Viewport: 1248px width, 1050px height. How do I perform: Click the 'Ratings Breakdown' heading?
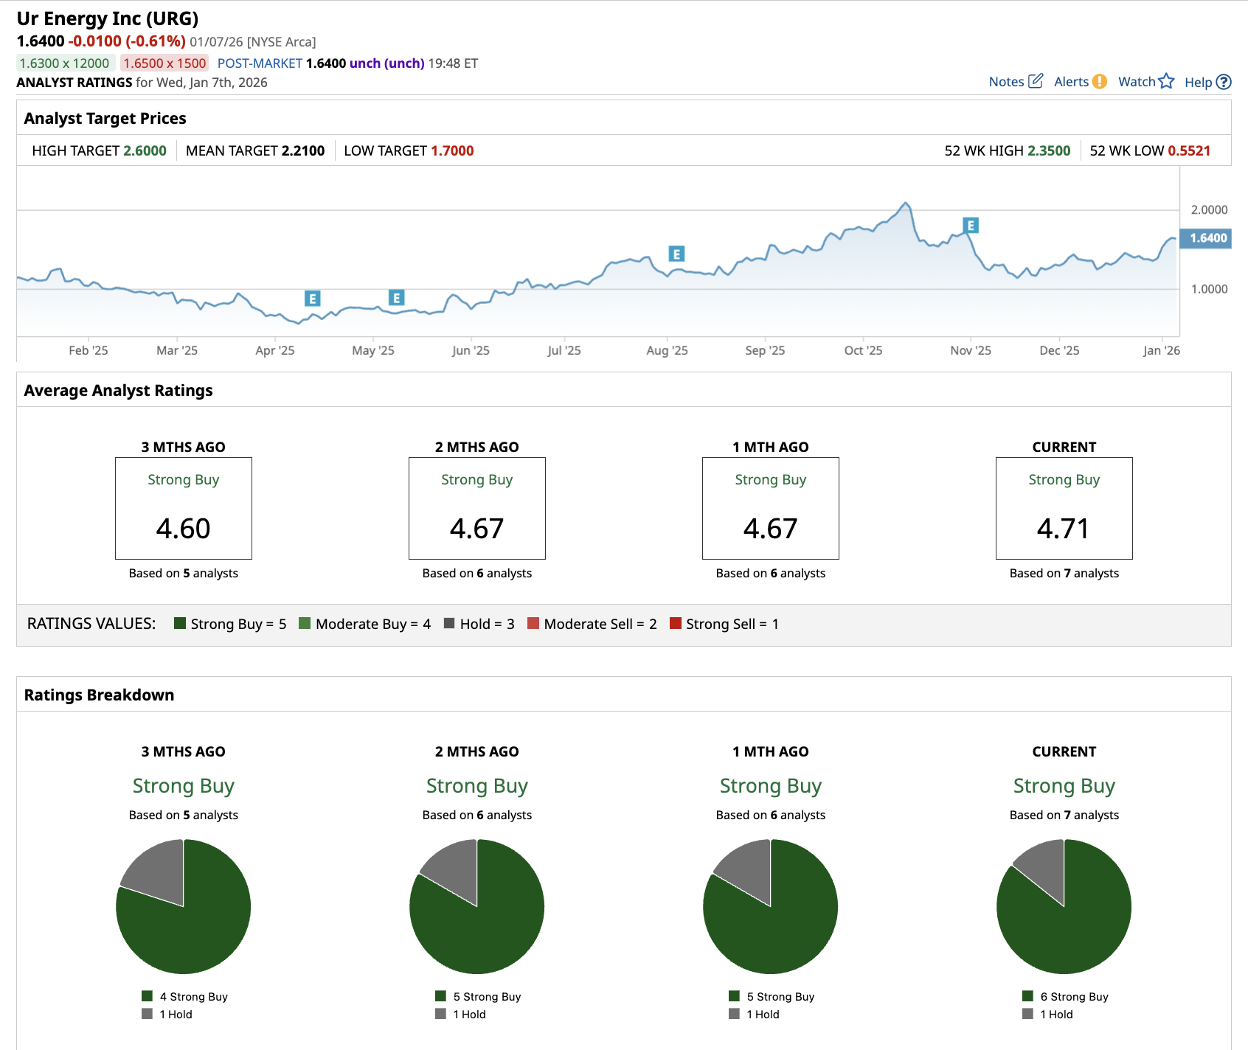pos(99,695)
